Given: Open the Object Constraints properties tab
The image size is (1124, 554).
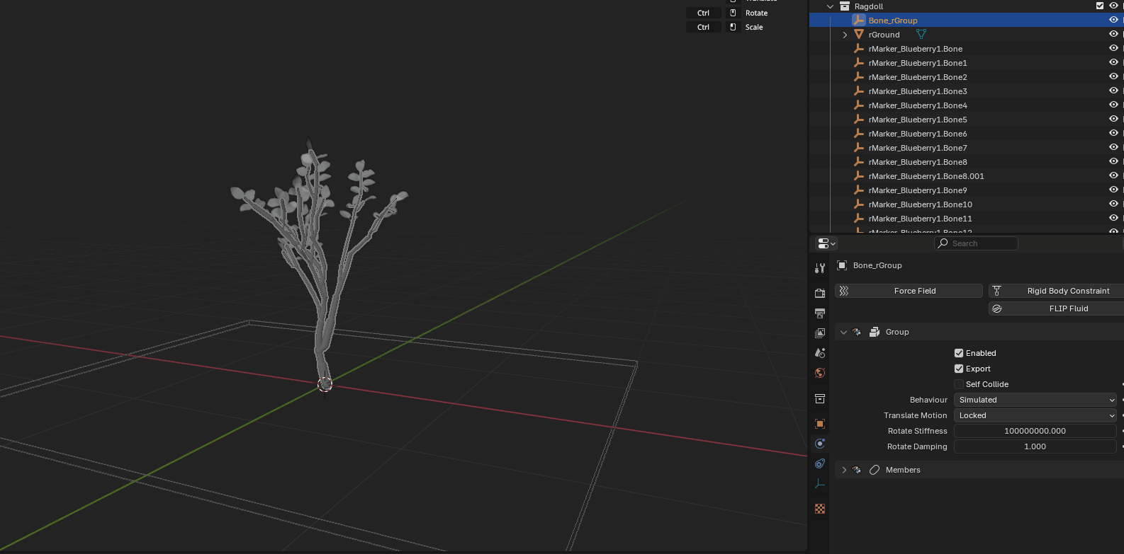Looking at the screenshot, I should coord(820,463).
